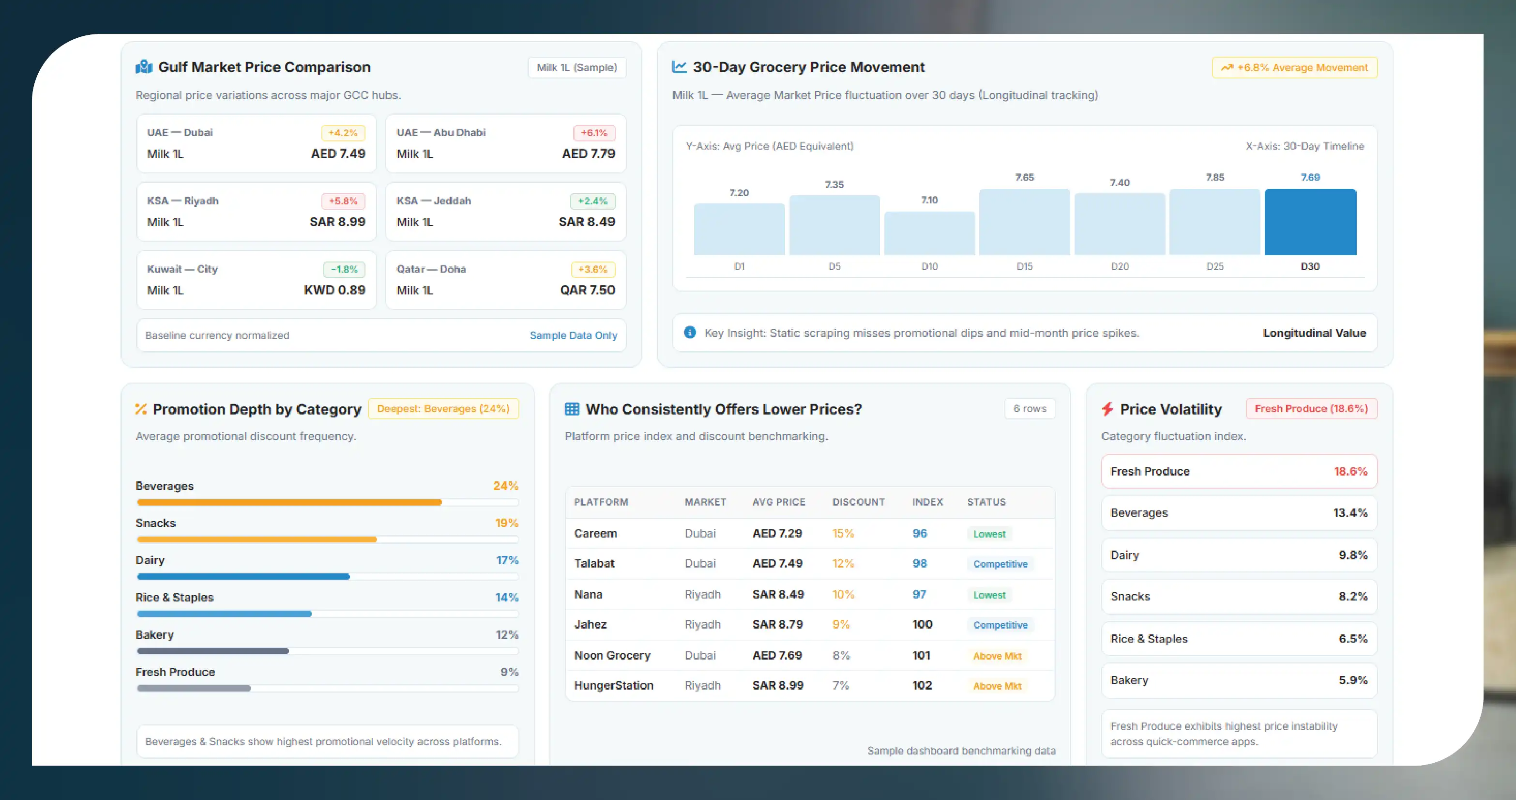Click Above Mkt status for HungerStation

click(997, 686)
